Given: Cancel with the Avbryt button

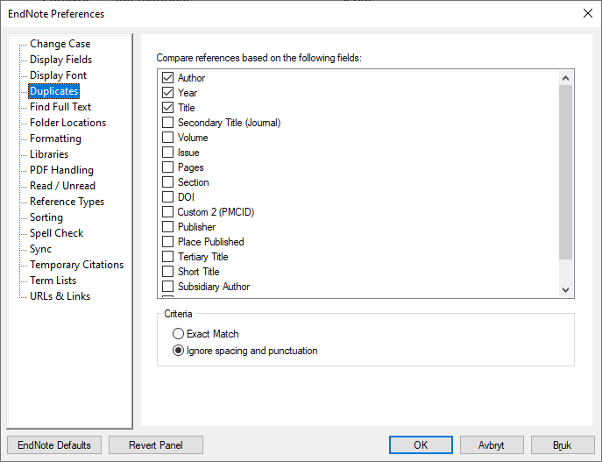Looking at the screenshot, I should tap(492, 445).
